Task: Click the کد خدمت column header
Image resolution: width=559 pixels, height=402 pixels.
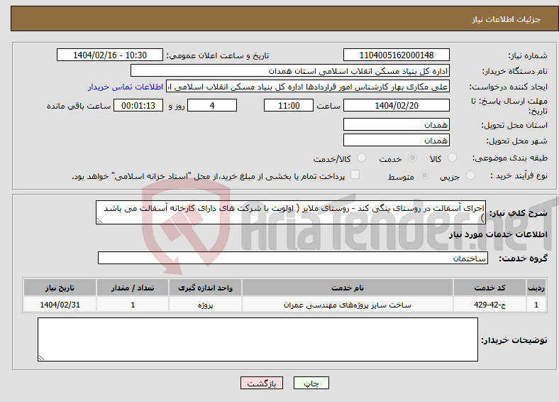Action: (x=490, y=288)
